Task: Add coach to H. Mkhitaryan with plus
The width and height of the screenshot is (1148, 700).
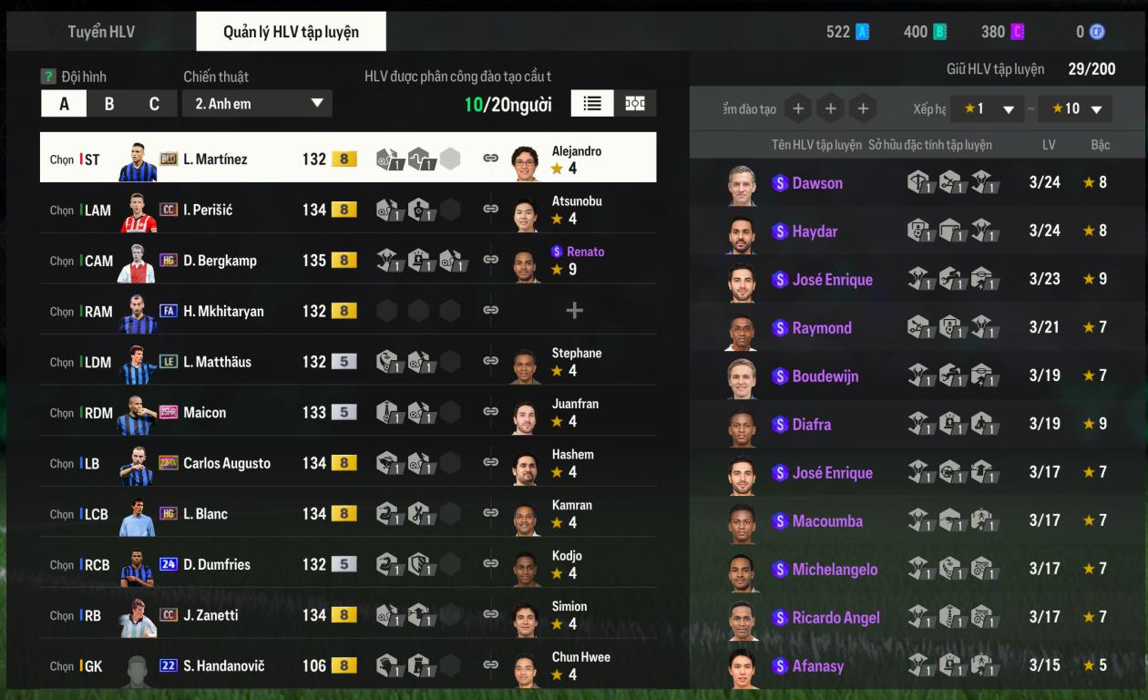Action: 574,311
